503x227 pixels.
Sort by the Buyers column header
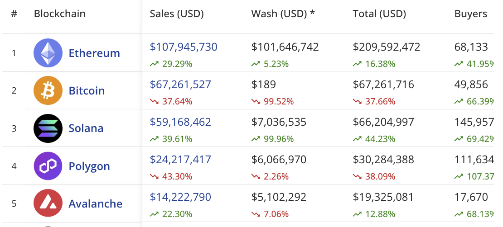coord(471,14)
